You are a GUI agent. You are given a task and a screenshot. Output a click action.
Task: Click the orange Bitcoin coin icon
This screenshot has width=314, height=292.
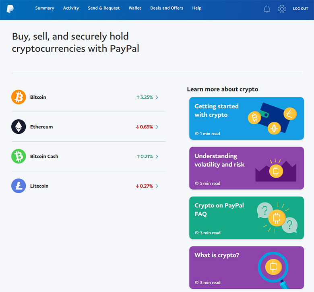point(19,97)
